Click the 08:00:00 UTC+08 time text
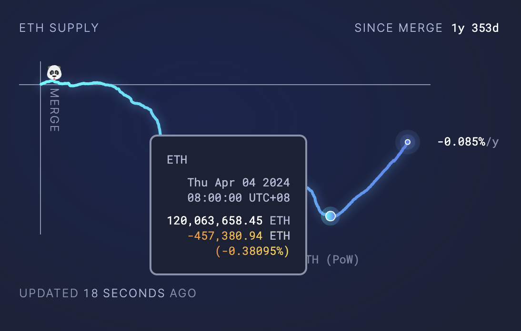Image resolution: width=521 pixels, height=331 pixels. pos(239,198)
